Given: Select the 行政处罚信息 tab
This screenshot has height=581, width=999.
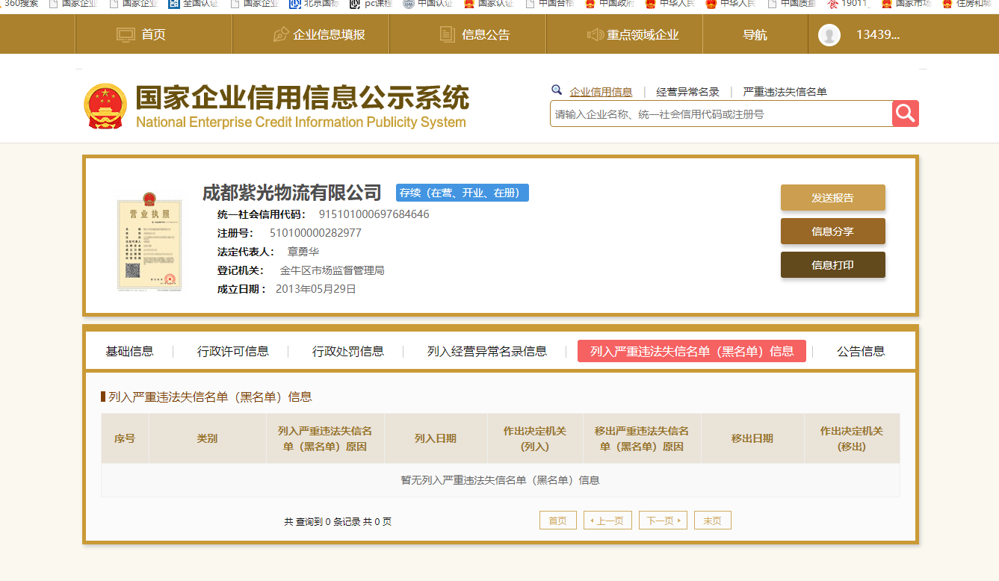Looking at the screenshot, I should (347, 351).
